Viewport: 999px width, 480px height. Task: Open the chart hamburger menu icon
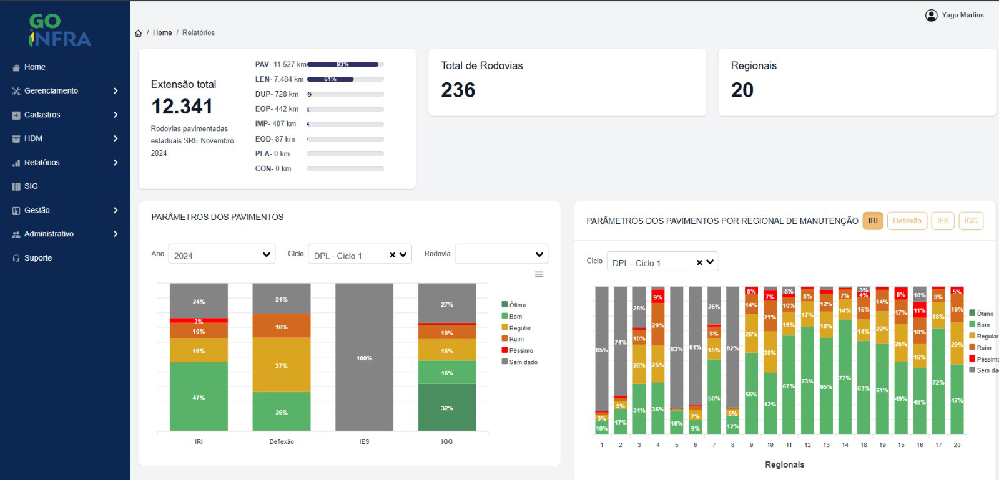(x=539, y=274)
